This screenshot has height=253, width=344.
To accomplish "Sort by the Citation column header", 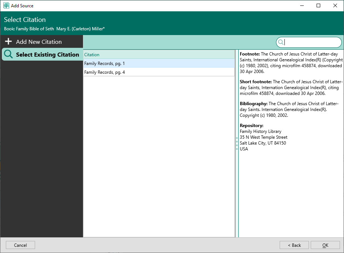I will (159, 55).
